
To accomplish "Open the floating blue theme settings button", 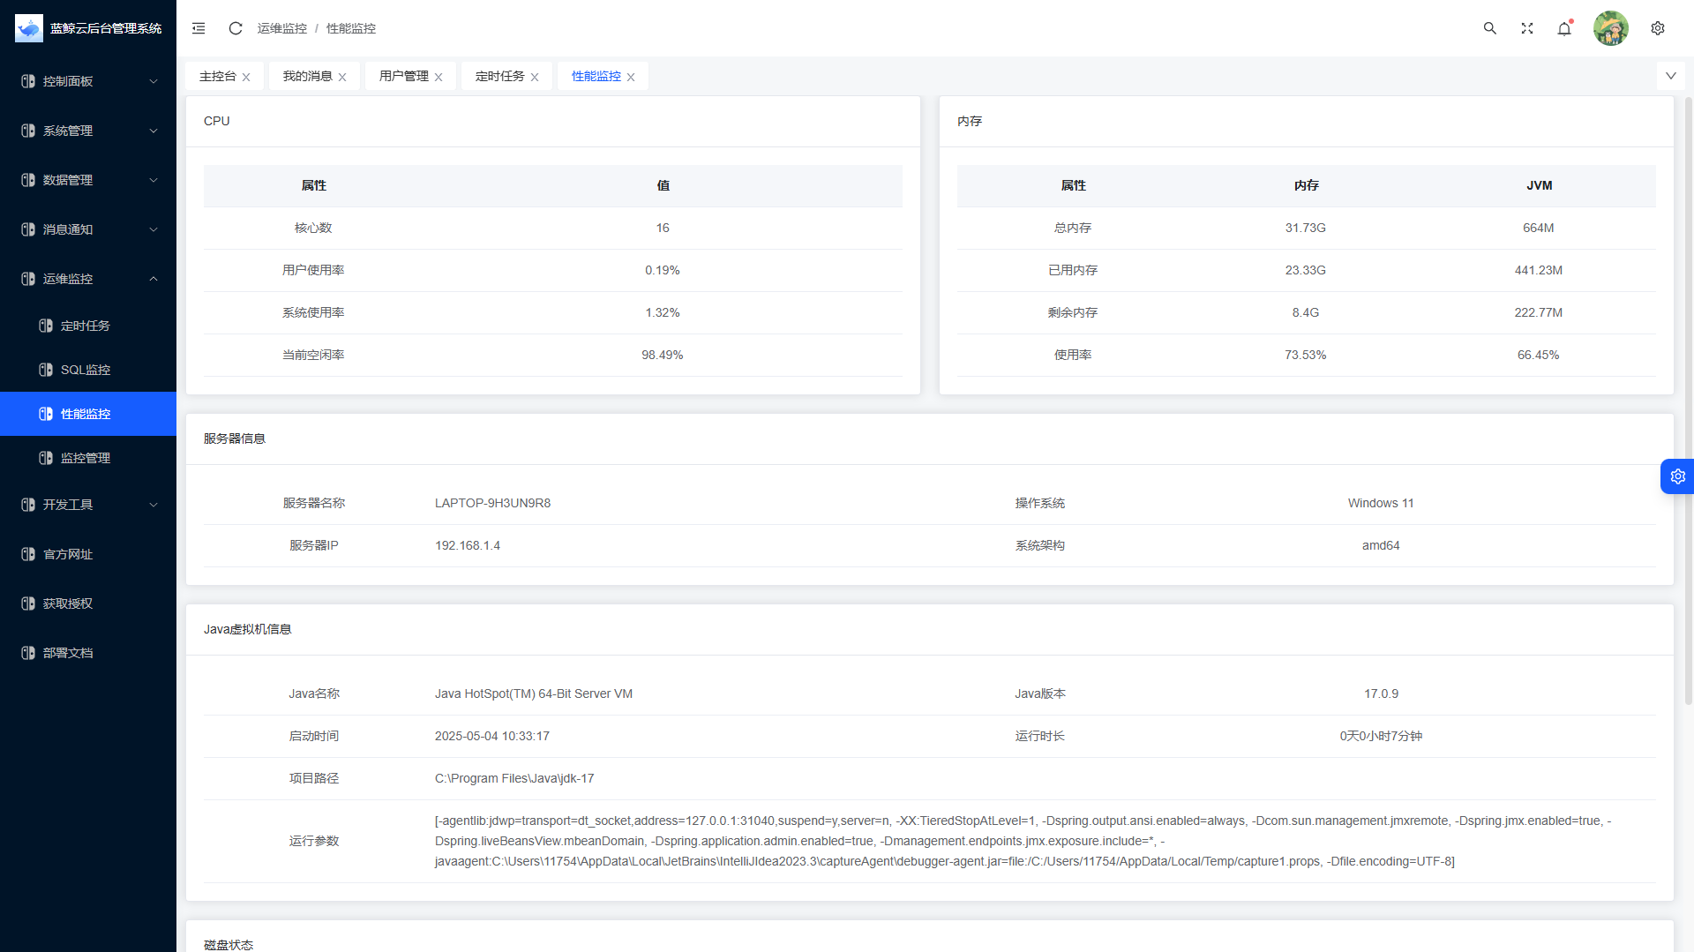I will click(1677, 476).
